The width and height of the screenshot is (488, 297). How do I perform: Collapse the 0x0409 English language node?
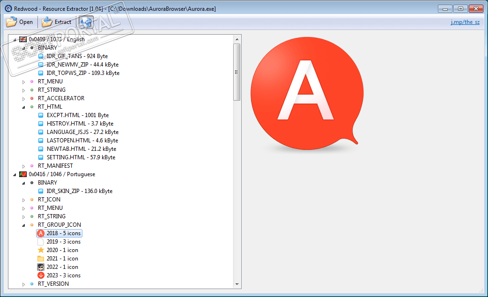click(x=15, y=40)
